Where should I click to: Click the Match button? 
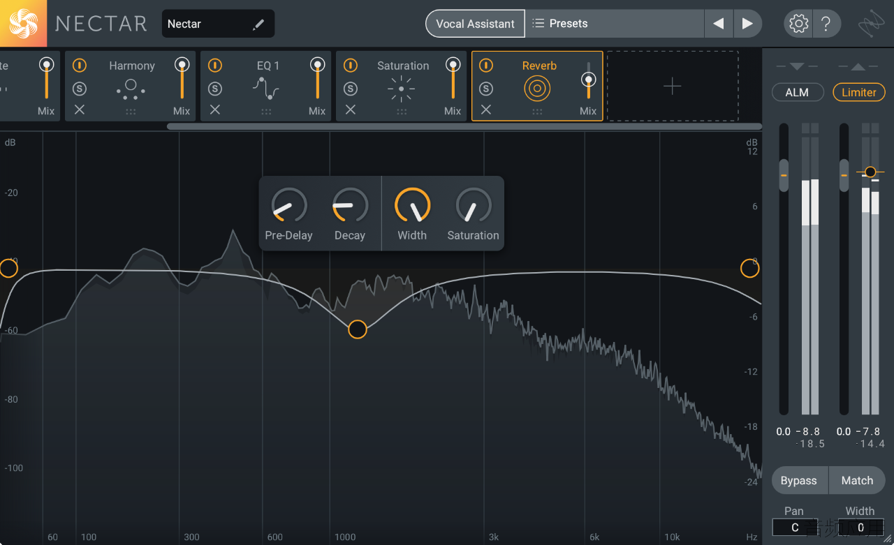pos(857,480)
